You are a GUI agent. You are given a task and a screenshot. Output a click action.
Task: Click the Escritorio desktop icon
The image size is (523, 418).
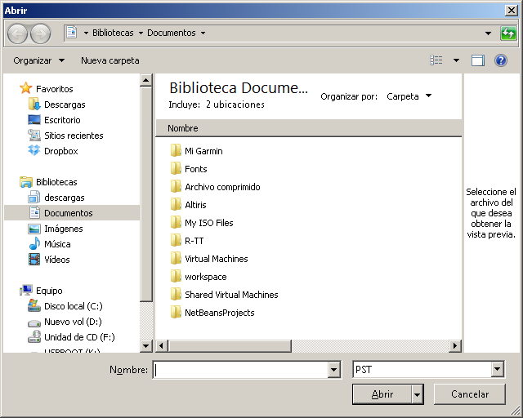click(34, 120)
